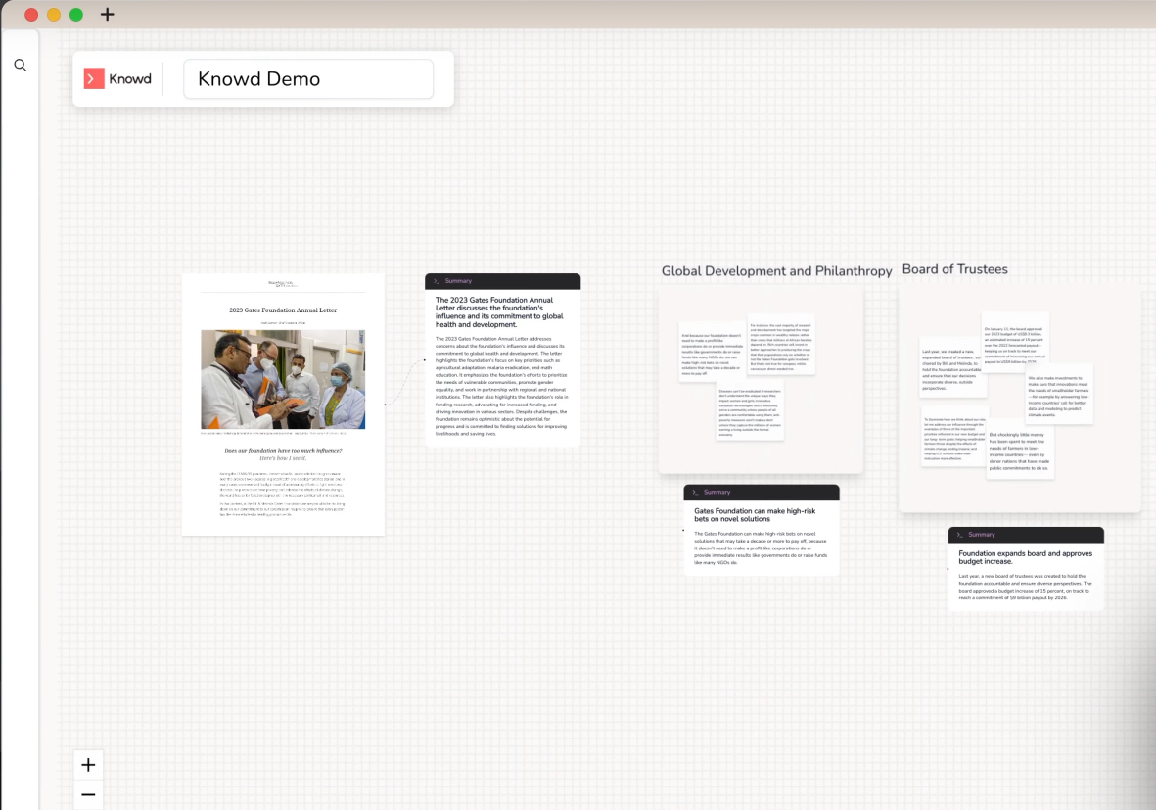Viewport: 1156px width, 810px height.
Task: Click Summary header icon on high-risk bets card
Action: pos(695,493)
